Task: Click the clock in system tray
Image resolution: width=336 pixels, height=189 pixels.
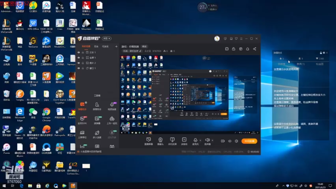Action: 320,186
